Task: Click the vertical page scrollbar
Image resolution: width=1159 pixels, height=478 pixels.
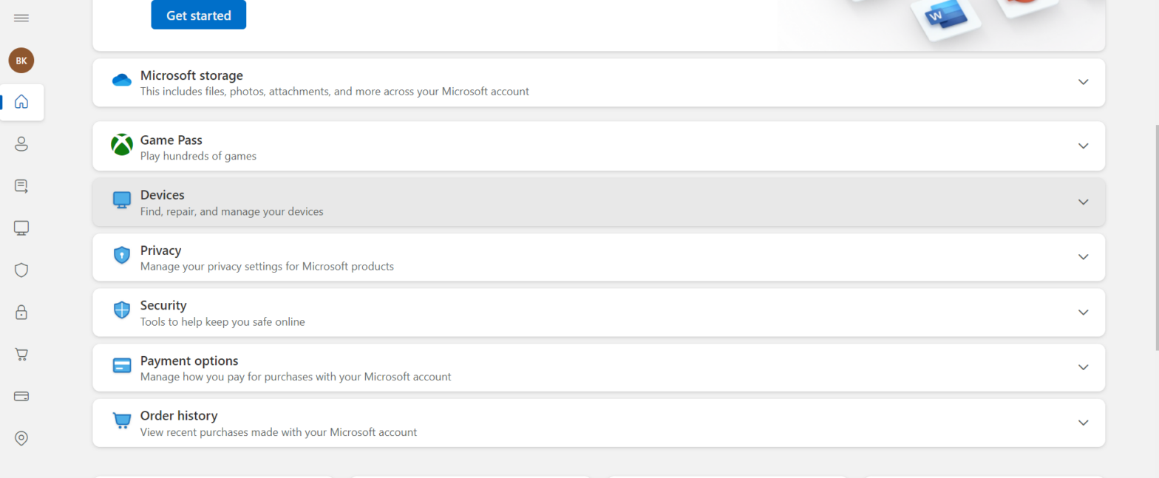Action: pyautogui.click(x=1155, y=236)
